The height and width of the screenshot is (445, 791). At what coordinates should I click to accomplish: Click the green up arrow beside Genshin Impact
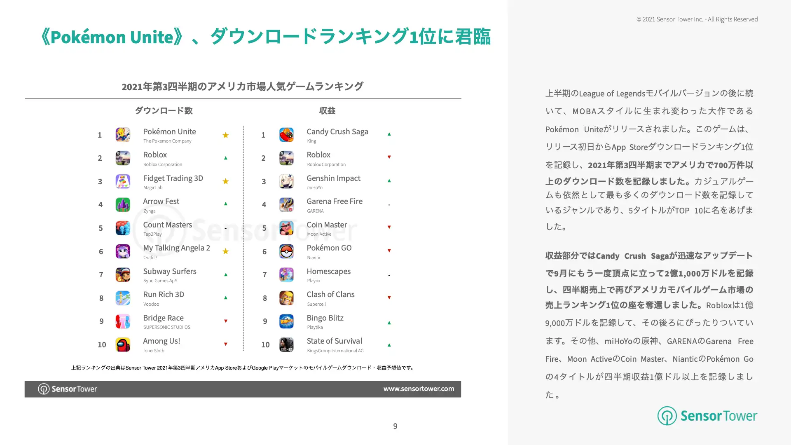click(x=389, y=180)
